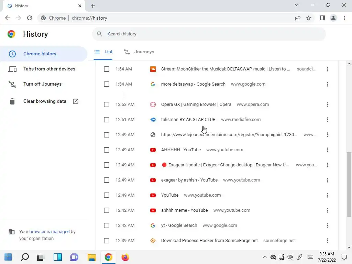Click Google favicon of yt search entry
The image size is (352, 264).
point(153,225)
